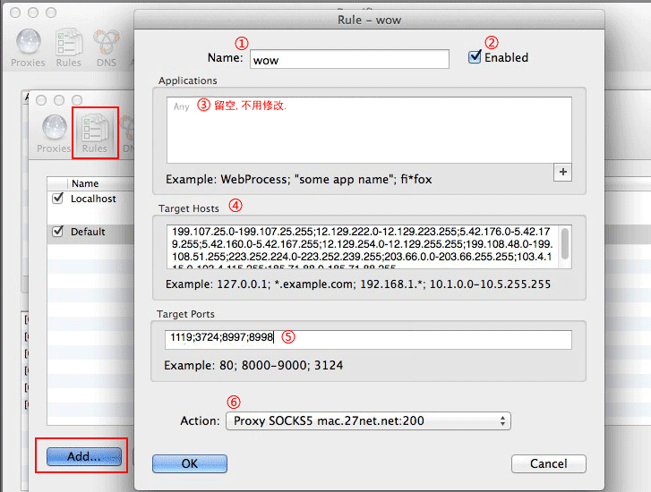
Task: Click the Add... button for a new rule
Action: pos(82,456)
